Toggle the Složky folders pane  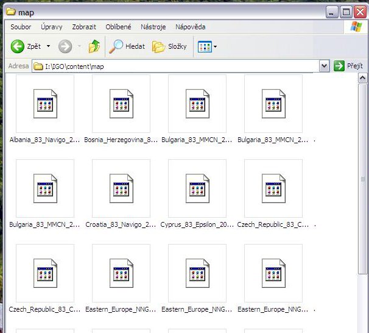point(159,46)
